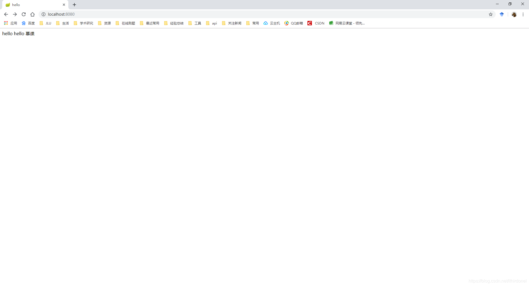Open the api bookmark folder
Image resolution: width=529 pixels, height=286 pixels.
[x=212, y=23]
